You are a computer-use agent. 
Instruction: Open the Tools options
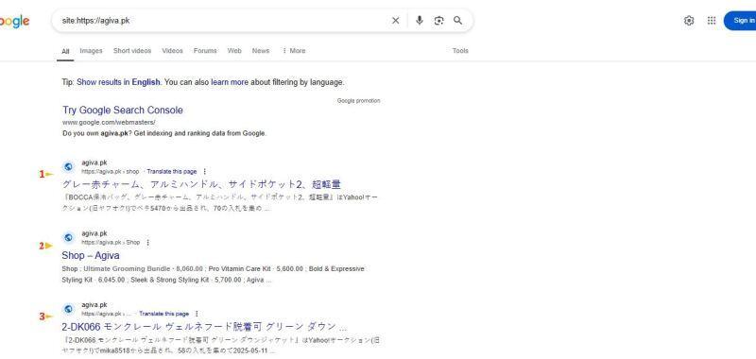(460, 51)
